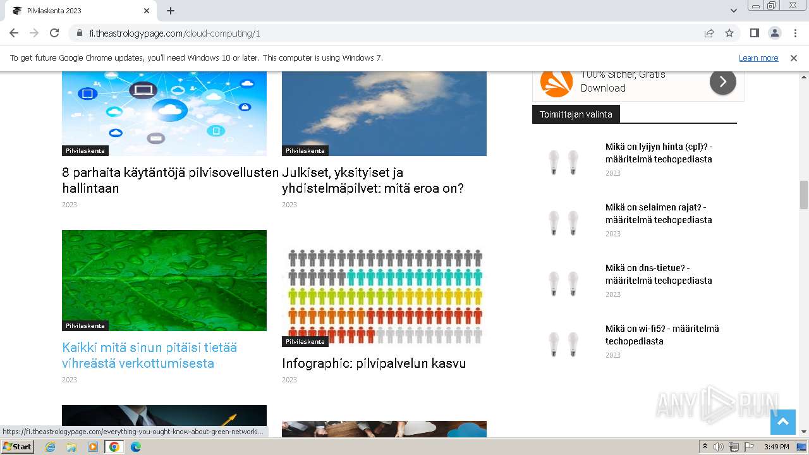This screenshot has width=809, height=455.
Task: Click the scrollbar up arrow
Action: pyautogui.click(x=804, y=76)
